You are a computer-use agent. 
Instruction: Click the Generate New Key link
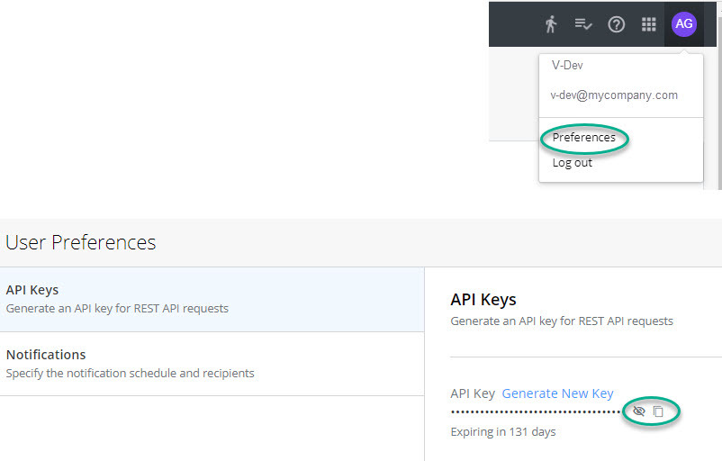click(x=557, y=393)
